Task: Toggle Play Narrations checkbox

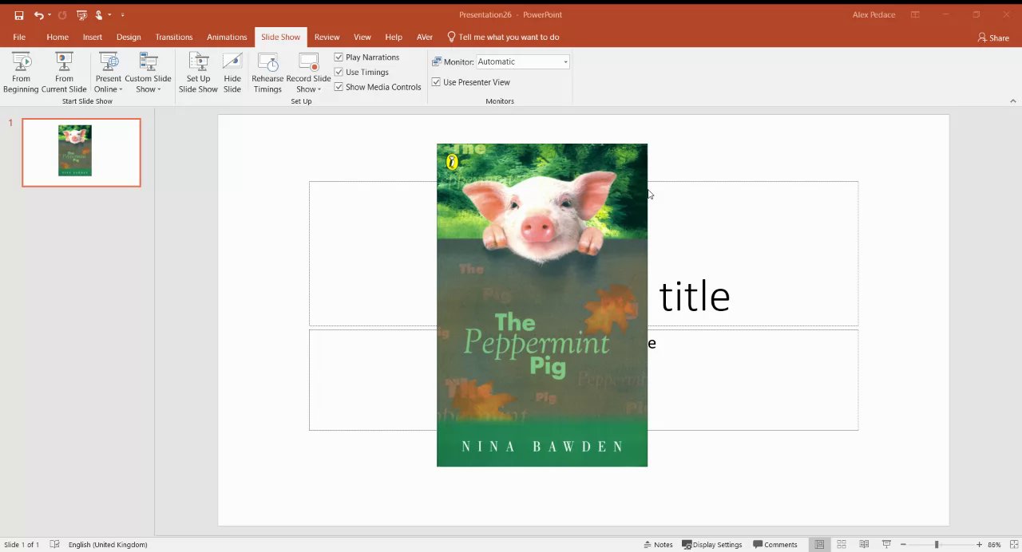Action: click(339, 57)
